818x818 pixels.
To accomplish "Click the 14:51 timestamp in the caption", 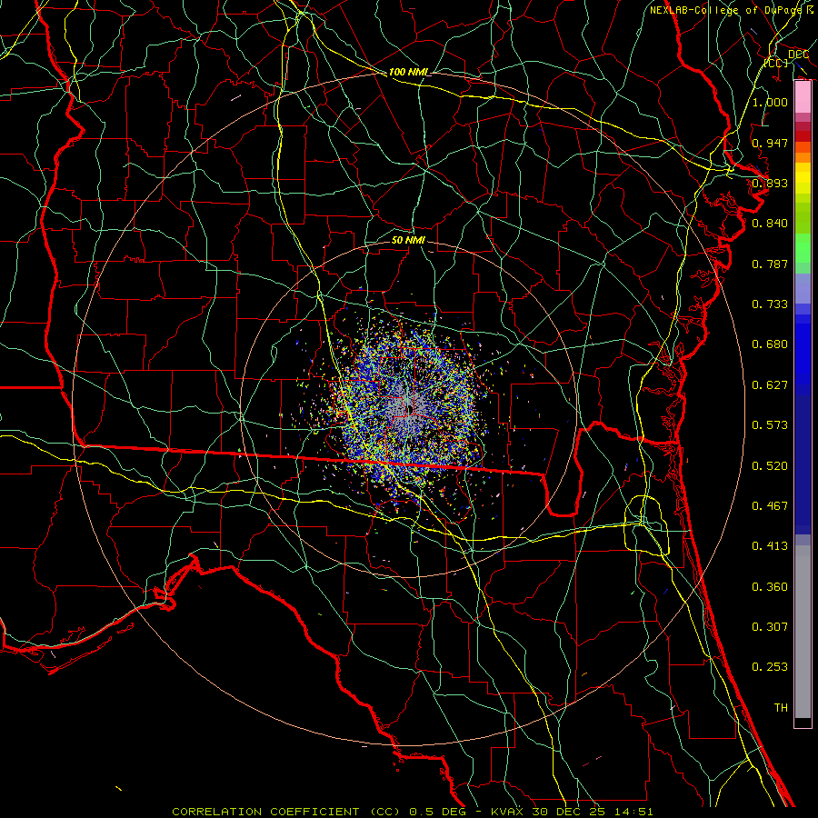I will 633,812.
